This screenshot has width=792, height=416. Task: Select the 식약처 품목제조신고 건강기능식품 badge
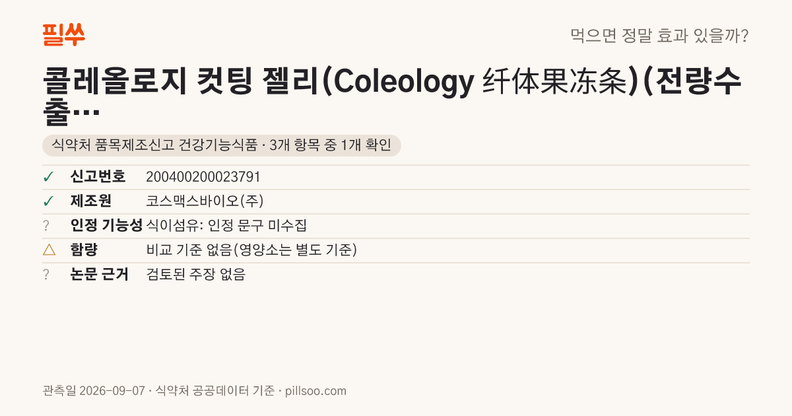coord(222,145)
